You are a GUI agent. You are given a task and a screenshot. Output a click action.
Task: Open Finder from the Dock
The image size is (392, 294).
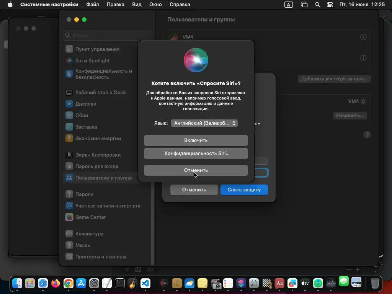17,283
